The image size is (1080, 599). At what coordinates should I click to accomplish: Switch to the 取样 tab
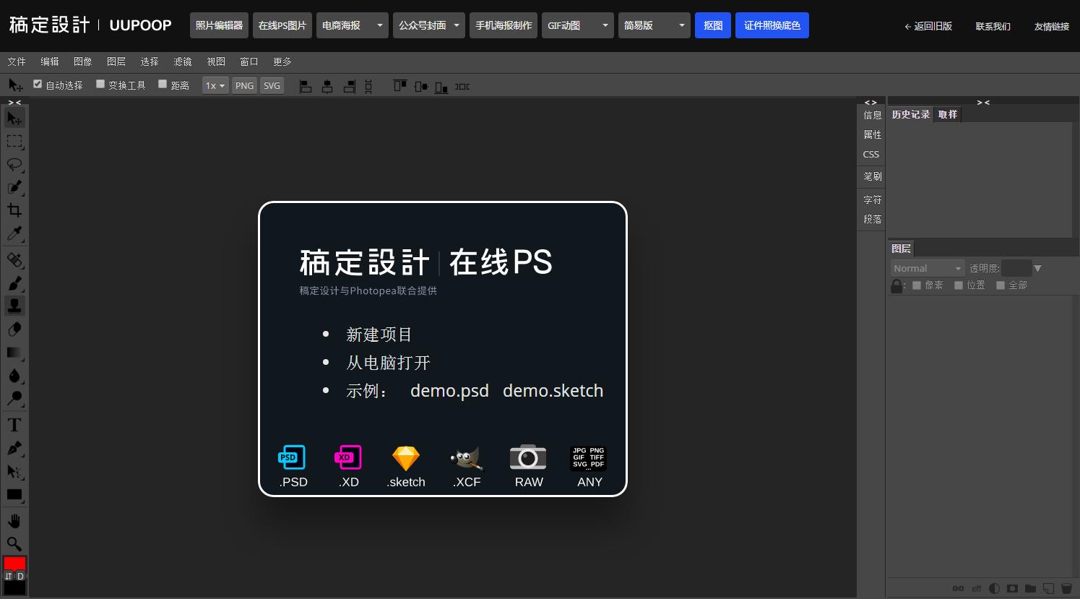coord(947,114)
